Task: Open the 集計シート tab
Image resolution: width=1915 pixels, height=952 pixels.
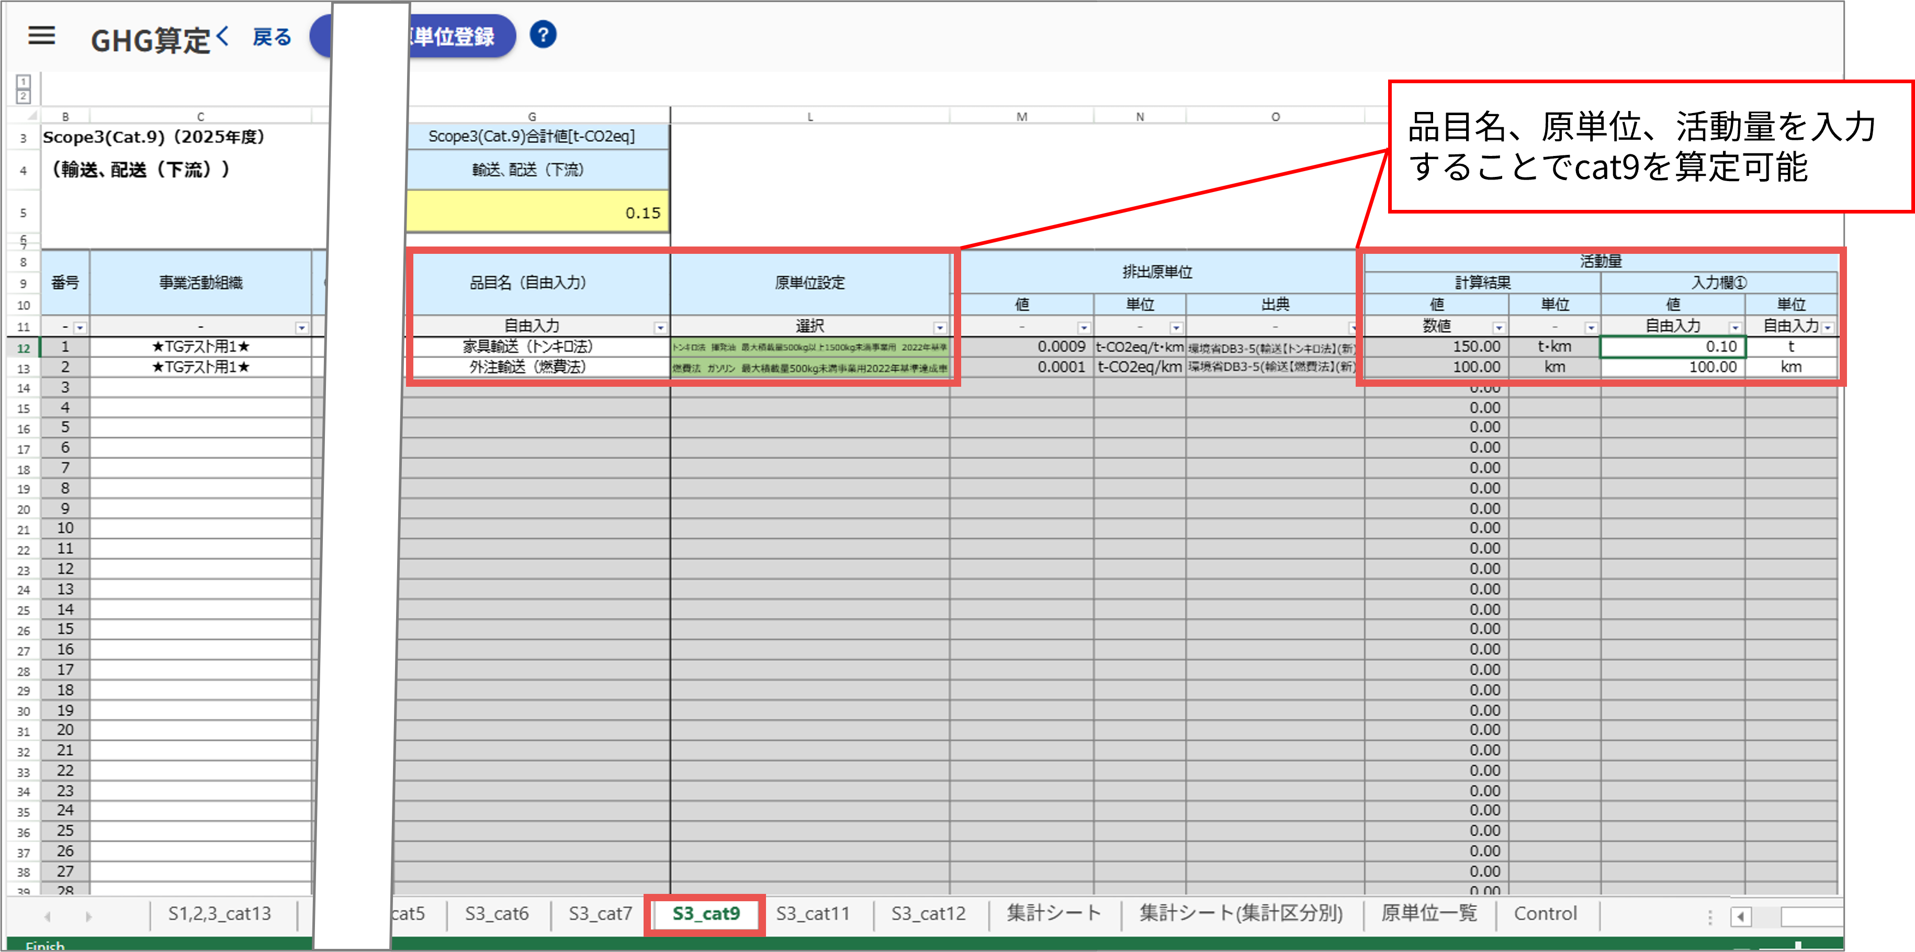Action: tap(1054, 913)
